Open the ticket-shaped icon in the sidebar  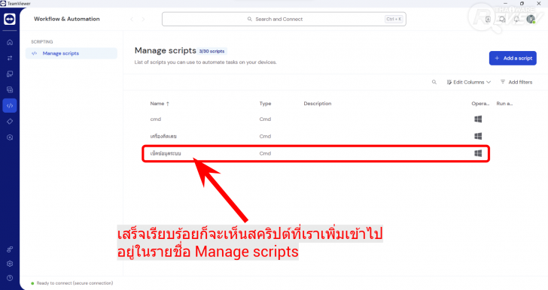(10, 122)
